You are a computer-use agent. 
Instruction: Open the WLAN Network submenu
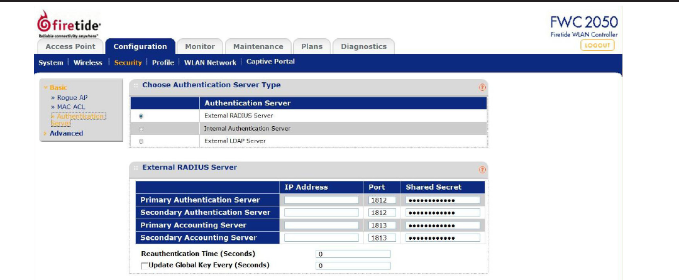tap(211, 63)
